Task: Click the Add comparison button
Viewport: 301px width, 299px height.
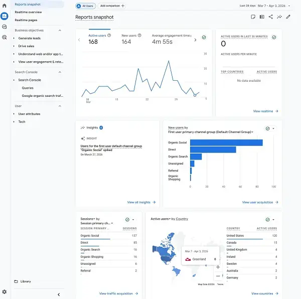Action: pyautogui.click(x=112, y=6)
